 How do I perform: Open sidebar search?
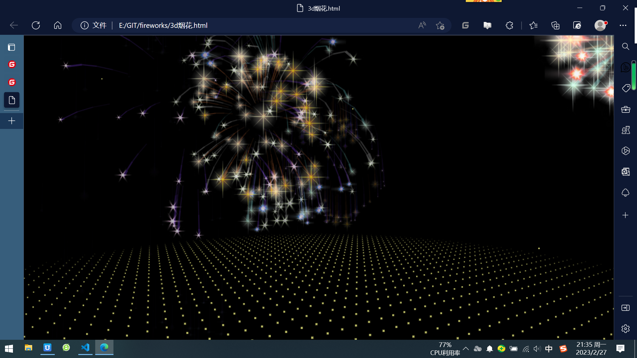(625, 46)
